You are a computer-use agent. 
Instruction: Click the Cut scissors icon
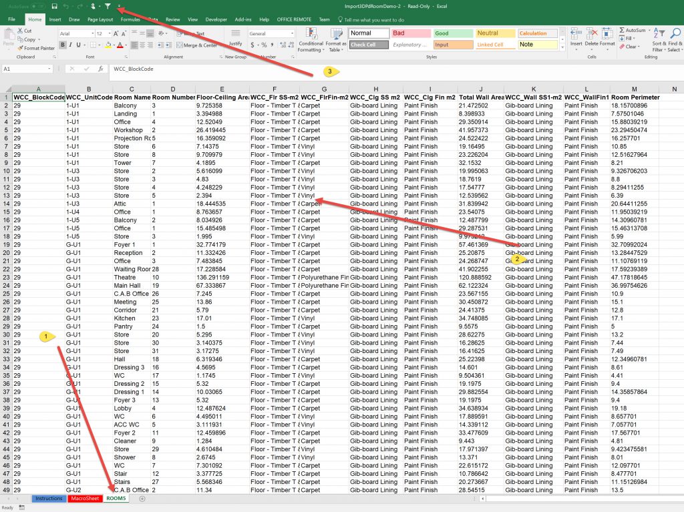20,31
